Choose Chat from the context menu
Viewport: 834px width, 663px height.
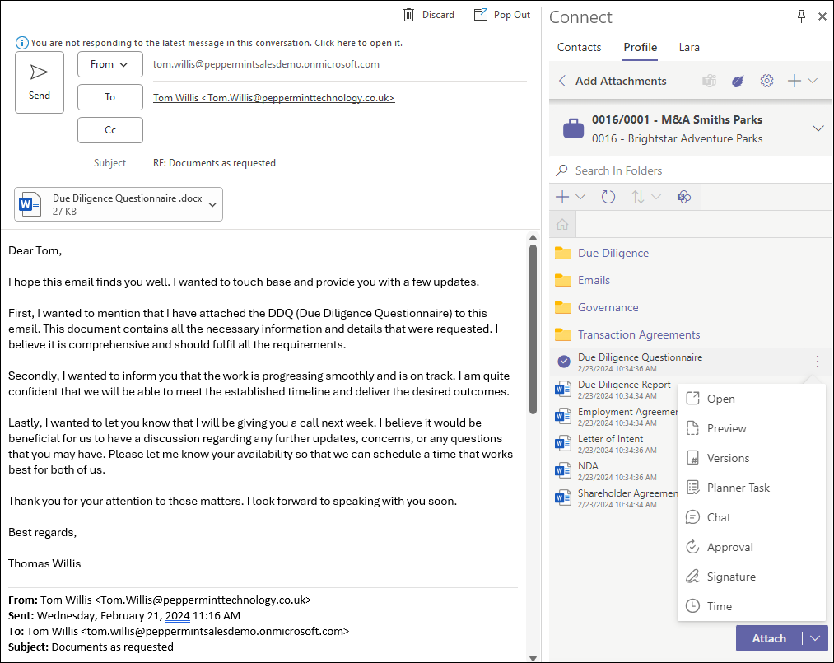point(752,517)
